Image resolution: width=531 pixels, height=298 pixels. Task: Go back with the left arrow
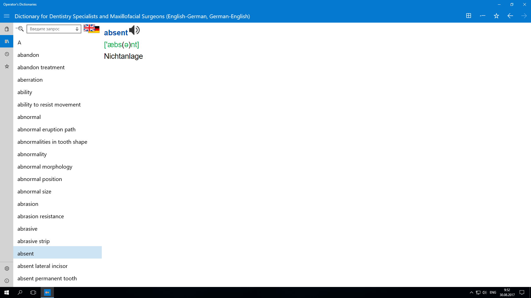pos(510,16)
